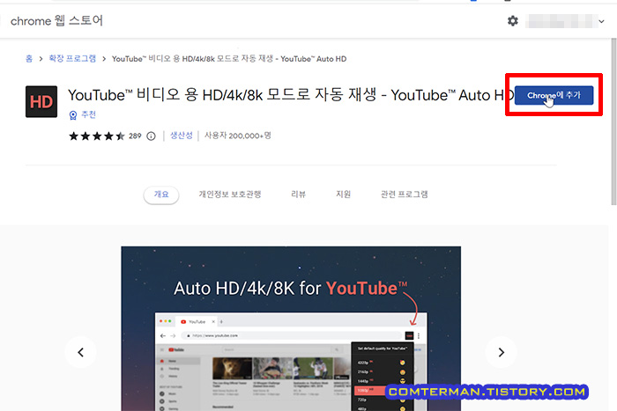Screen dimensions: 617x411
Task: Click the red HD extension icon
Action: click(41, 102)
